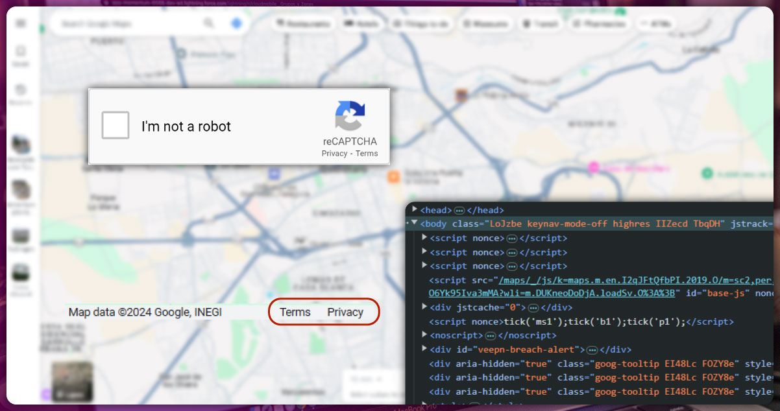
Task: Expand the <noscript> node
Action: [x=424, y=335]
